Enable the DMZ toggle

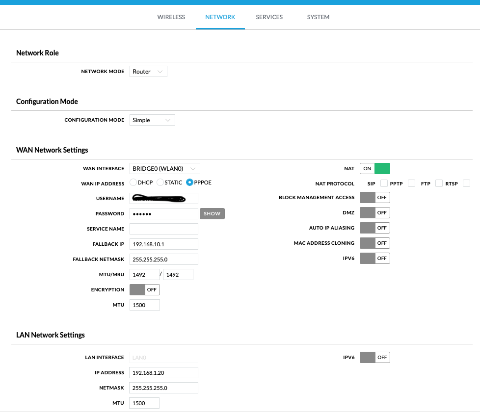point(374,212)
